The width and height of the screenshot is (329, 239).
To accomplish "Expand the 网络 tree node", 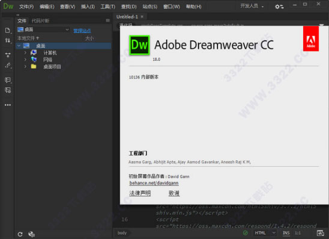I will coord(25,60).
